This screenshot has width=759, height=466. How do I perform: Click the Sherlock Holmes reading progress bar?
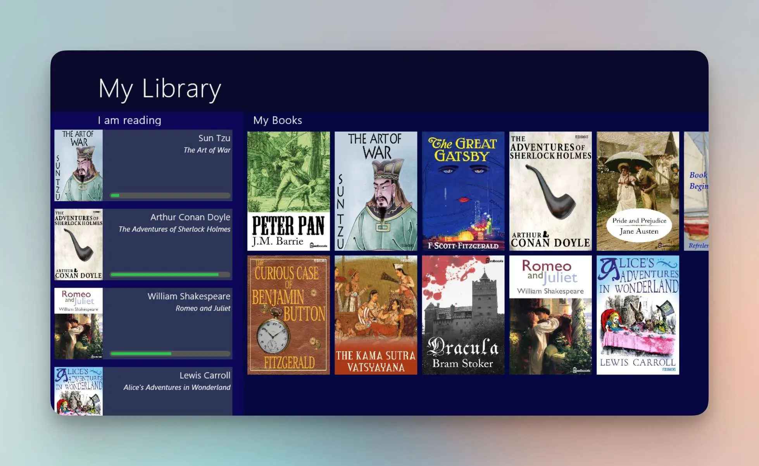[170, 274]
